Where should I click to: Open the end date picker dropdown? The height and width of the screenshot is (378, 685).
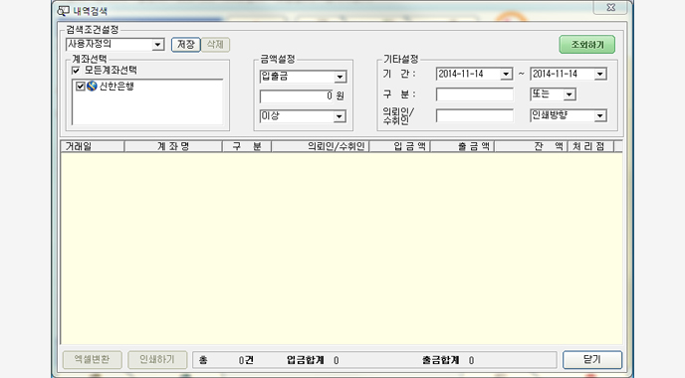(x=600, y=75)
